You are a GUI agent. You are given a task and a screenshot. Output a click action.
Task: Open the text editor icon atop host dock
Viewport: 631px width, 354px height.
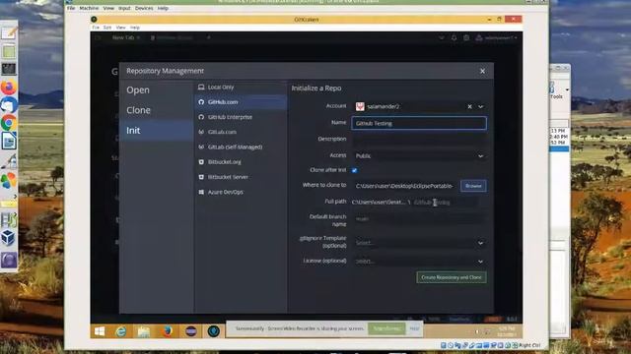[x=9, y=32]
